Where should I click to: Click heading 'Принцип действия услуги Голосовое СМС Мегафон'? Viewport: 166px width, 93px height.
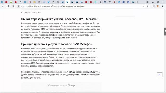(x=57, y=44)
